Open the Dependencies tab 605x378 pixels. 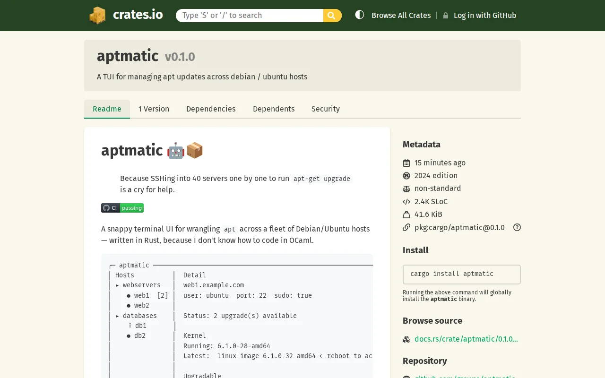point(211,109)
